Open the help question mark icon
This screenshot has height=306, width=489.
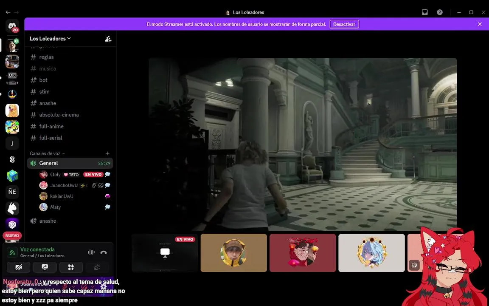(440, 12)
